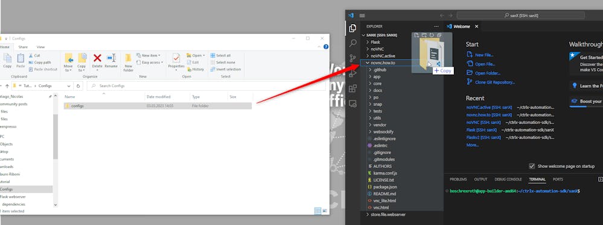Expand the .github folder in VS Code tree
The image size is (603, 225).
(370, 70)
